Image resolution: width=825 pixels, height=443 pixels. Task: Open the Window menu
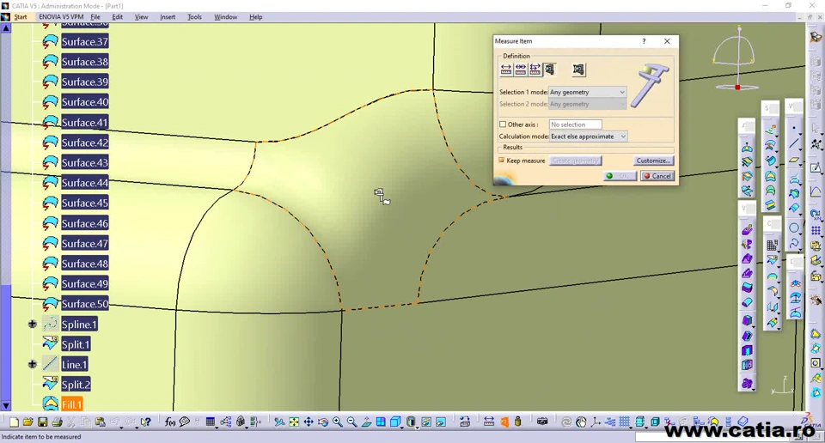225,17
